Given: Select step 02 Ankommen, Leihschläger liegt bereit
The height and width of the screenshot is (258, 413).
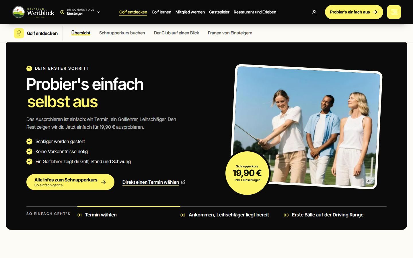Looking at the screenshot, I should pyautogui.click(x=225, y=215).
